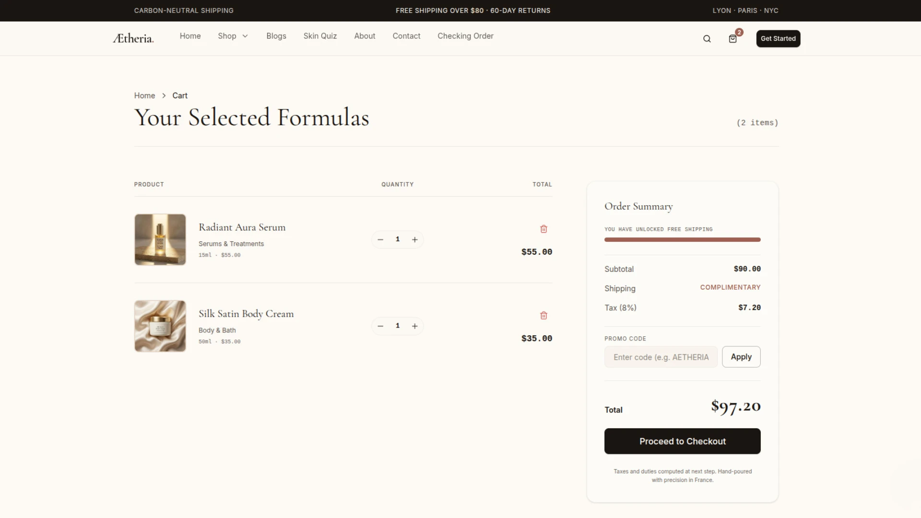
Task: Click the Ætheria logo
Action: (x=133, y=38)
